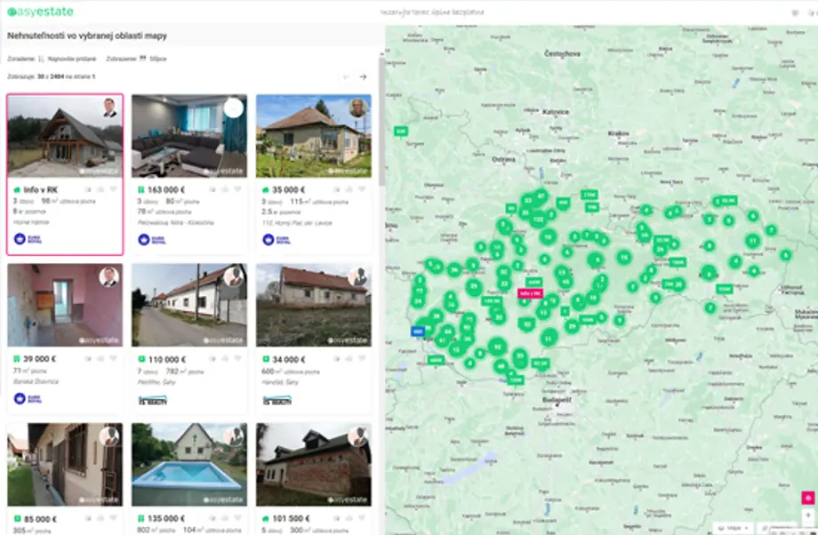
Task: Click the 135 000 € price text
Action: (166, 519)
